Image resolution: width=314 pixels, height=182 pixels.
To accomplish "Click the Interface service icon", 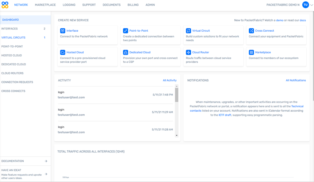I will pos(63,31).
